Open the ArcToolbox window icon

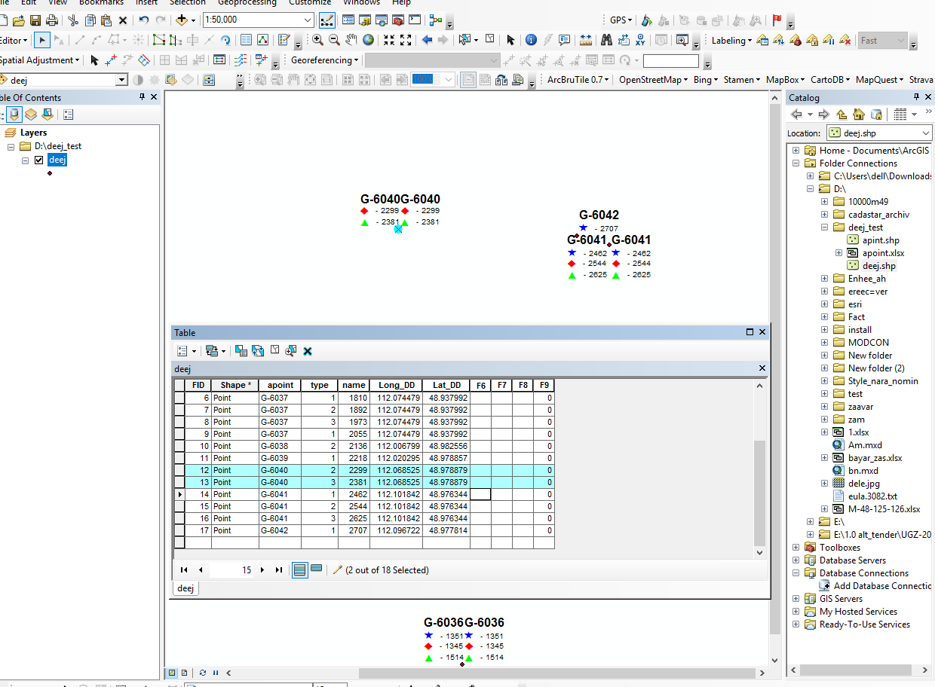click(397, 20)
